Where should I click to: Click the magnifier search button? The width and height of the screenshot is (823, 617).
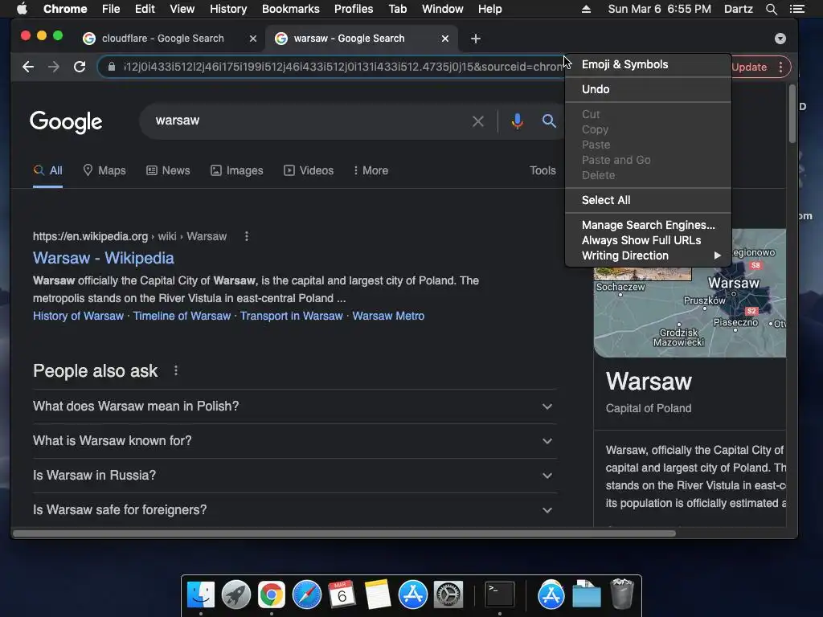pyautogui.click(x=549, y=121)
